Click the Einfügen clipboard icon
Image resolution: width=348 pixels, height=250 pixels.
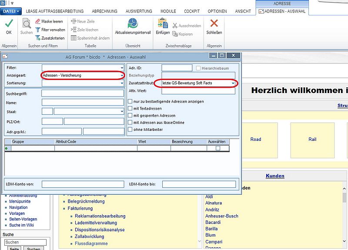(163, 23)
